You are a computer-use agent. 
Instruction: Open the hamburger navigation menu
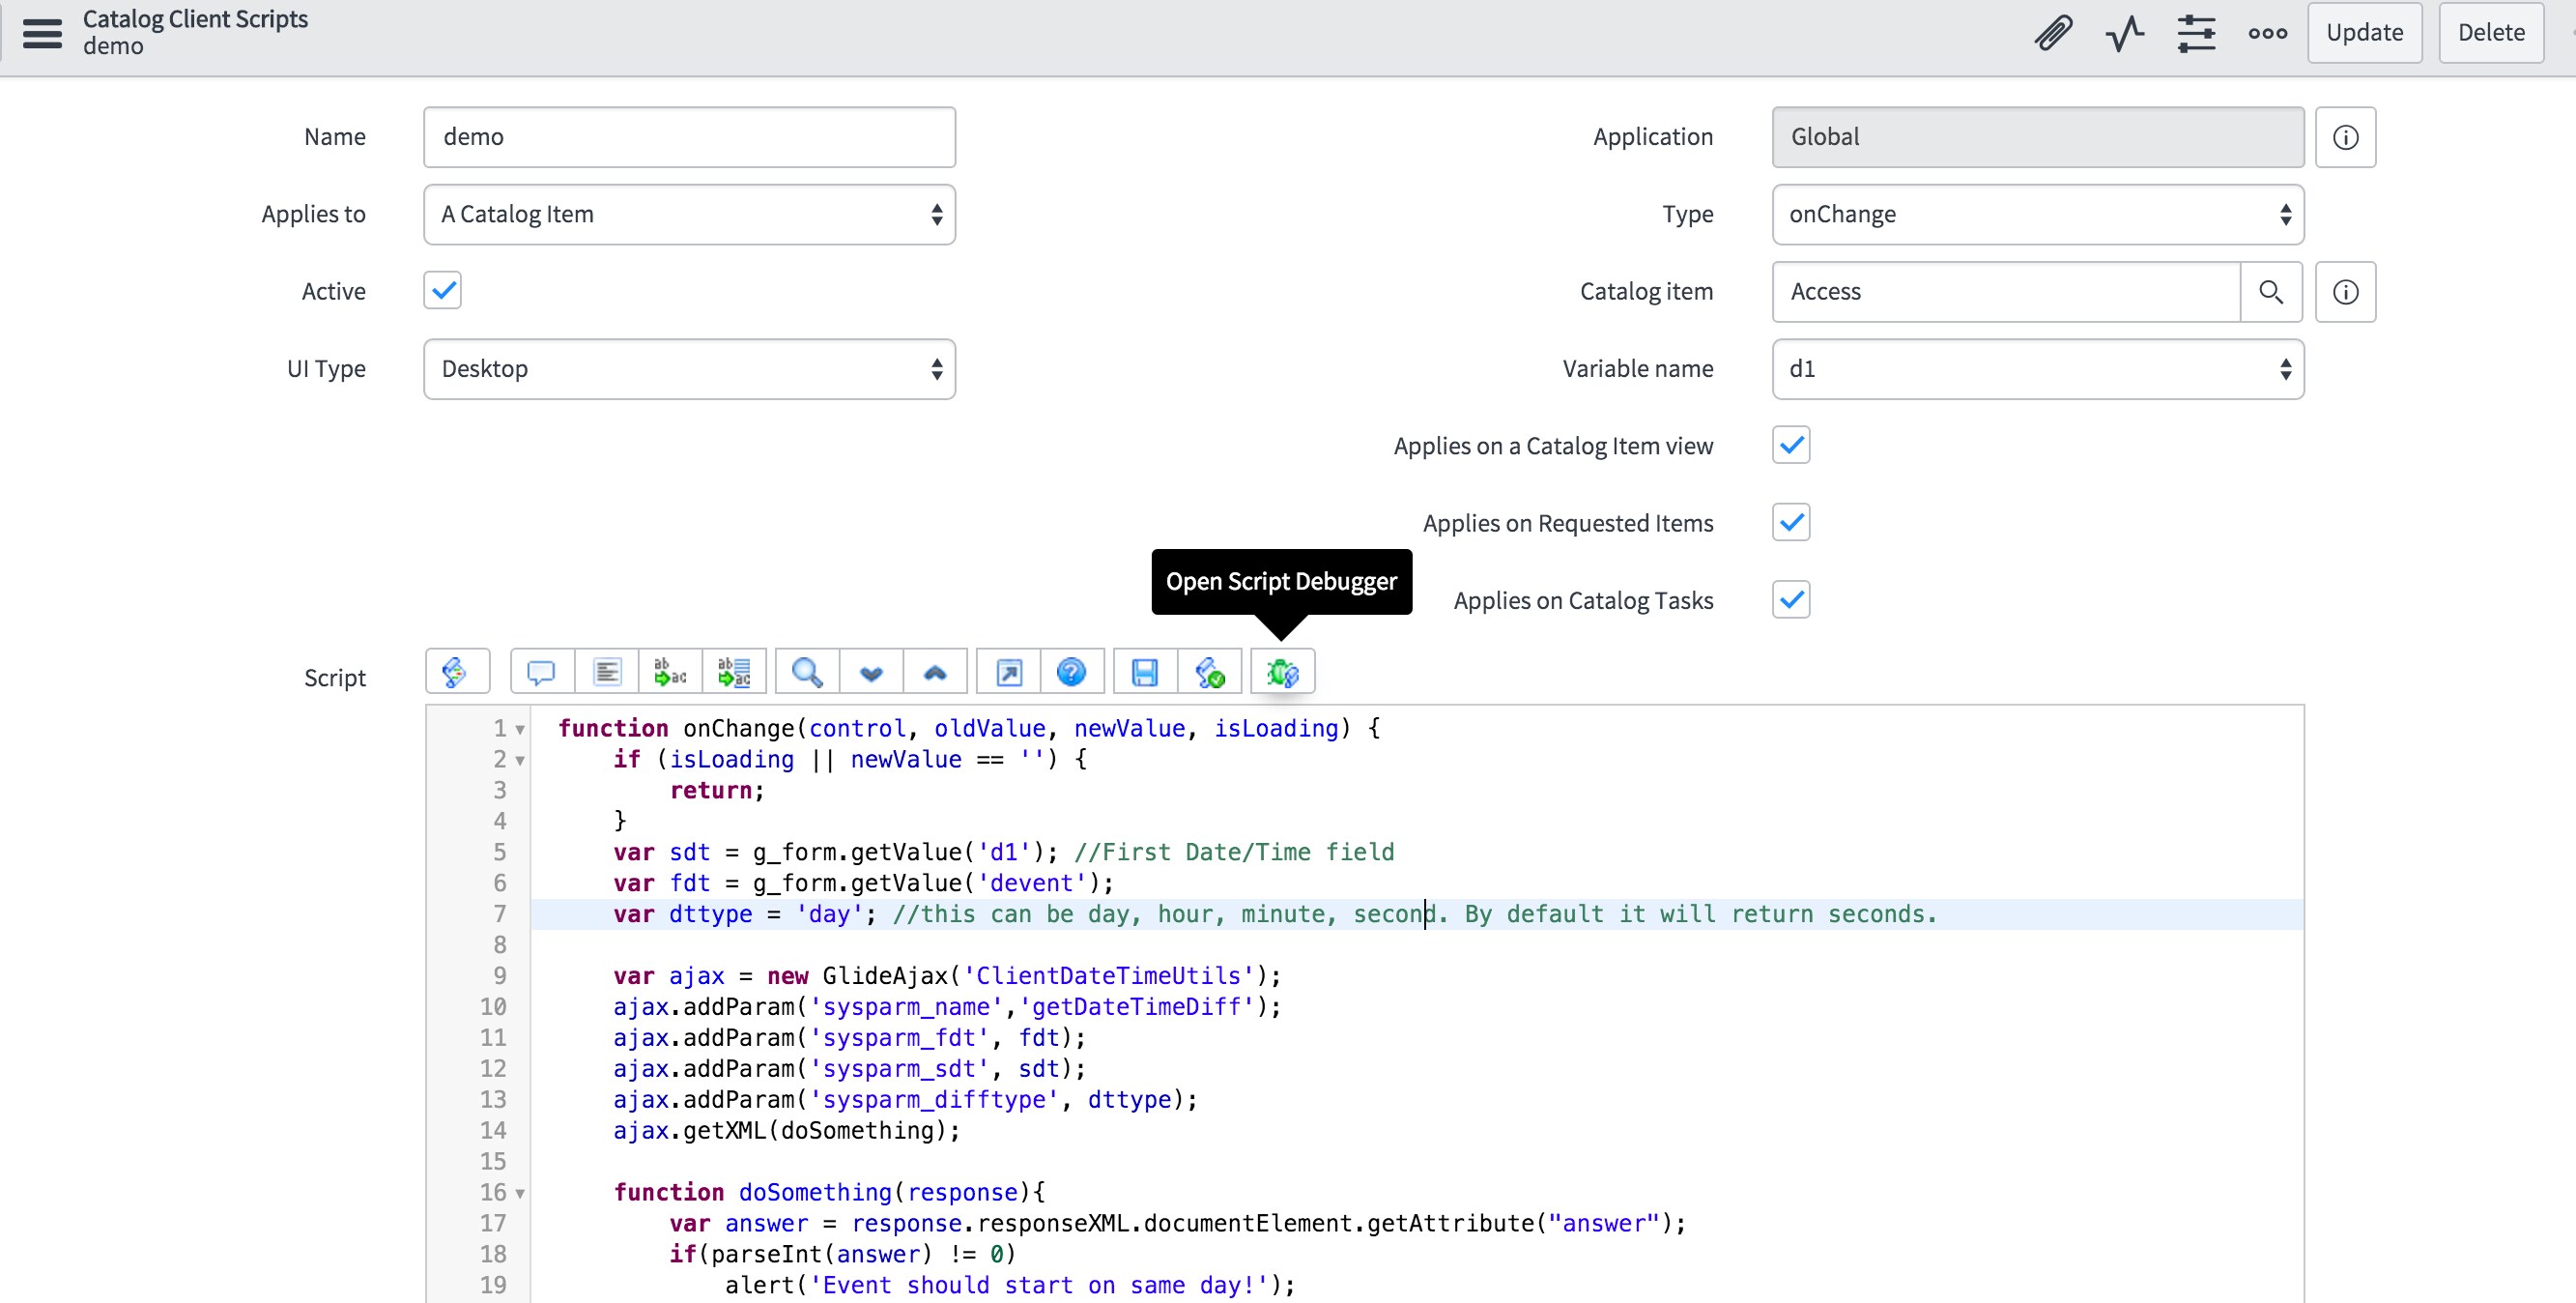pyautogui.click(x=42, y=34)
